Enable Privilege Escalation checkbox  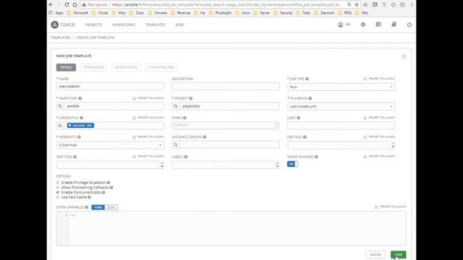58,183
